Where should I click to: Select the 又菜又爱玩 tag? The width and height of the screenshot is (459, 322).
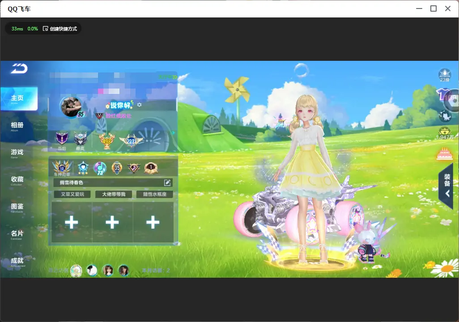point(72,194)
